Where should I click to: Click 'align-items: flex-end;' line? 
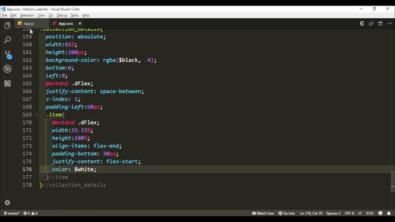86,146
